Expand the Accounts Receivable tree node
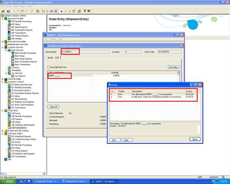230x184 pixels. [x=2, y=42]
